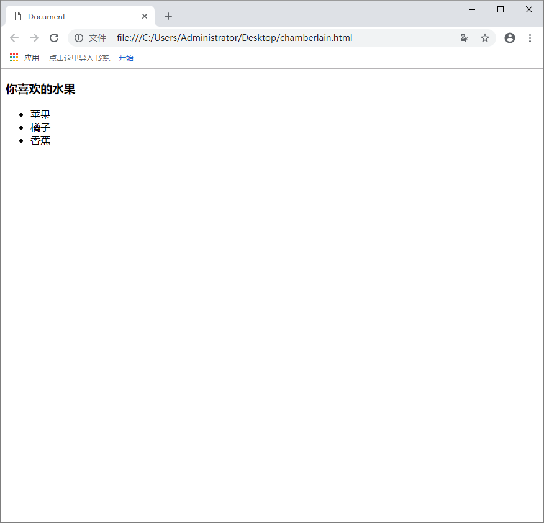Reload the chamberlain.html page
The width and height of the screenshot is (544, 523).
54,38
